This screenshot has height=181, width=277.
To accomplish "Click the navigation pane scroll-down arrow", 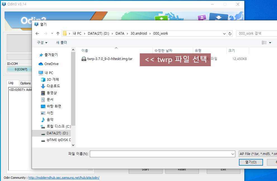I will [73, 145].
